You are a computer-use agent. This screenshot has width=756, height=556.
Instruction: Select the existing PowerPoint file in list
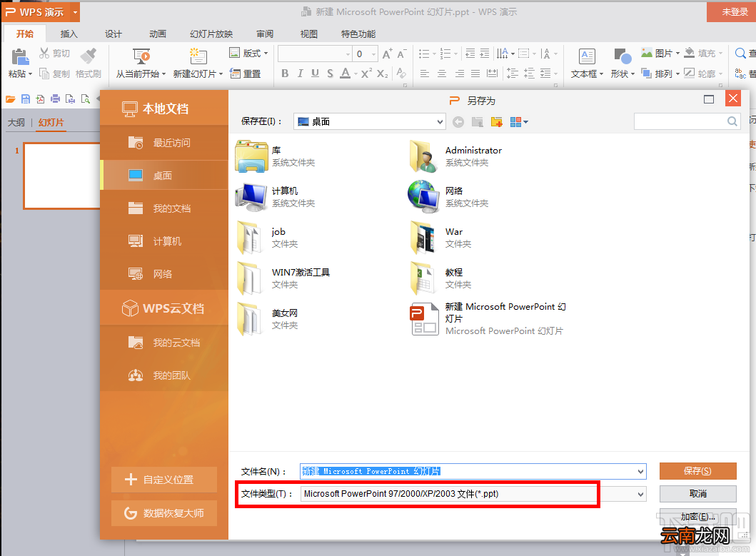[x=488, y=319]
